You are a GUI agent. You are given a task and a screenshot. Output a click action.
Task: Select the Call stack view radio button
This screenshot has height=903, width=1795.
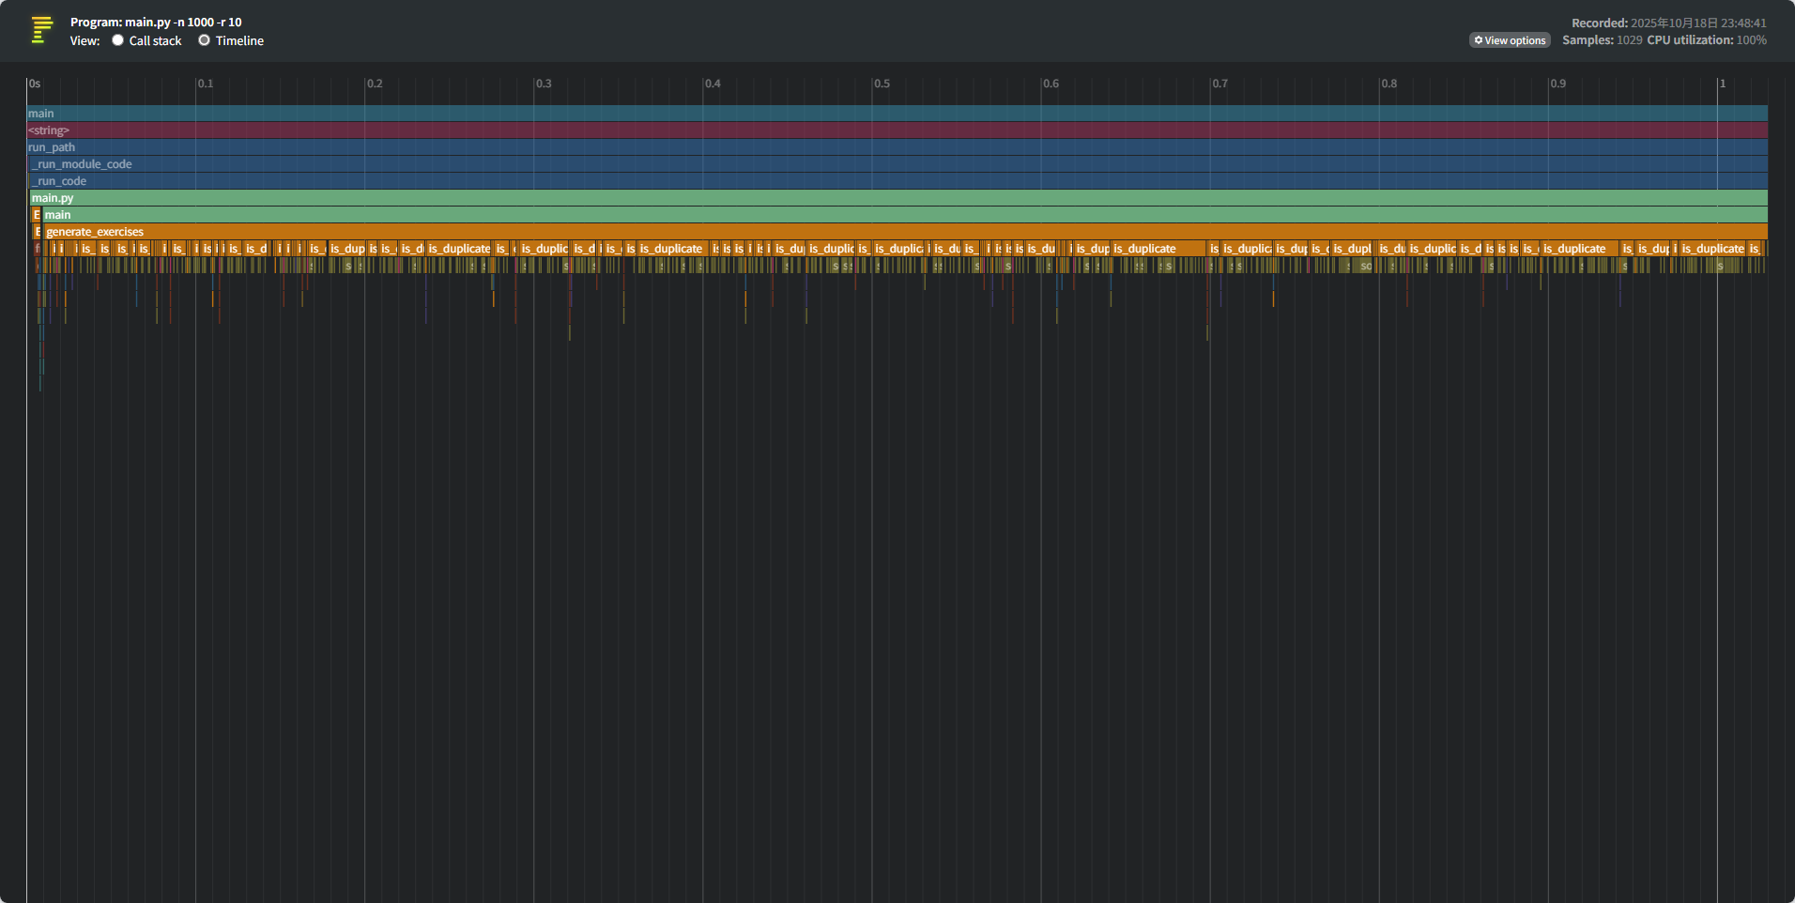[x=118, y=40]
